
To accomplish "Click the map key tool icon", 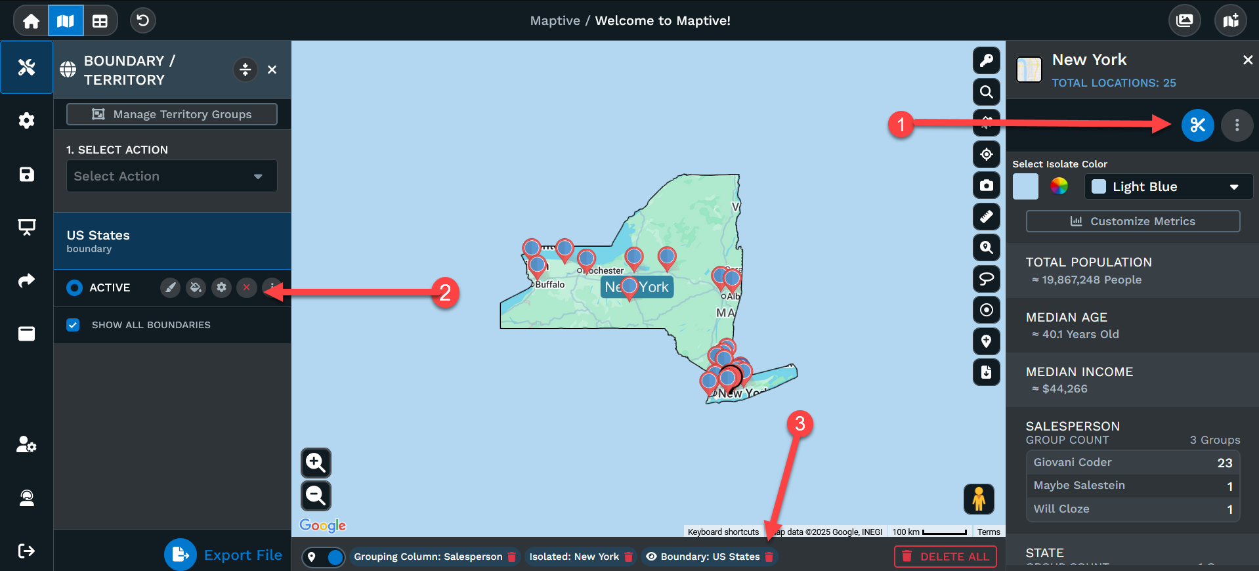I will point(986,60).
